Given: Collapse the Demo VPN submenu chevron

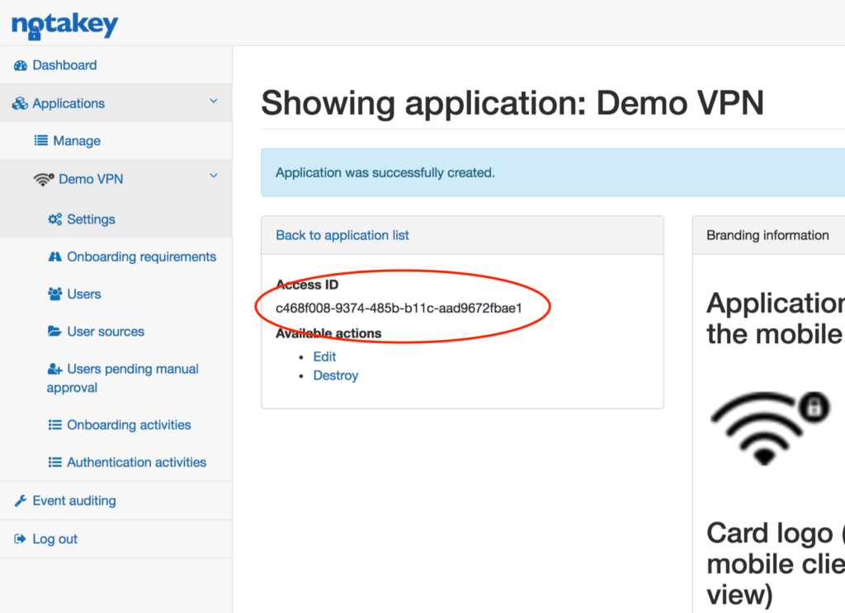Looking at the screenshot, I should (x=214, y=177).
